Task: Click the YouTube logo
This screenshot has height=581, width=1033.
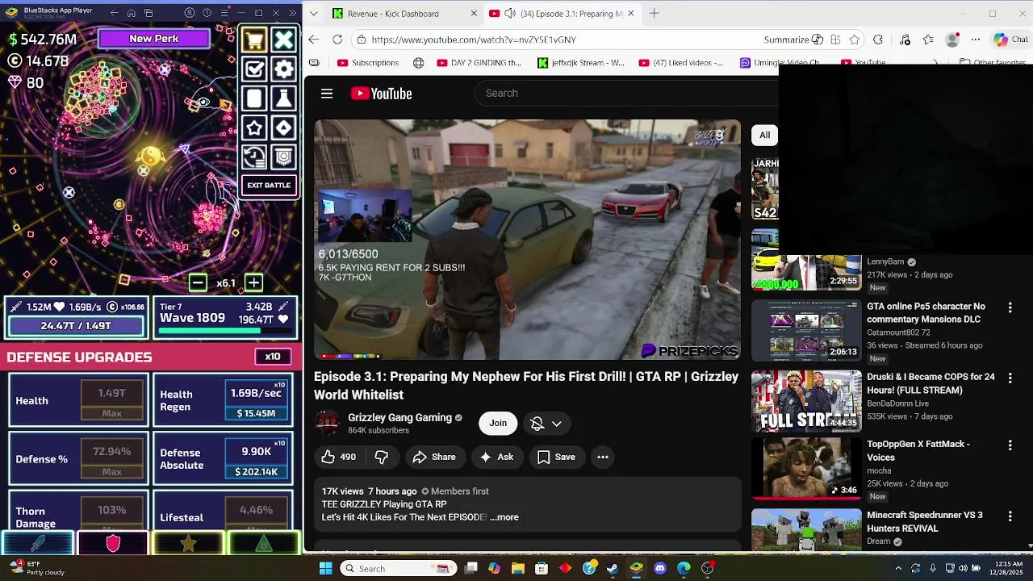Action: click(x=381, y=94)
